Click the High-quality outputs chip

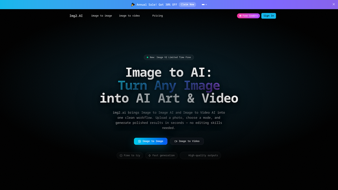click(x=200, y=155)
